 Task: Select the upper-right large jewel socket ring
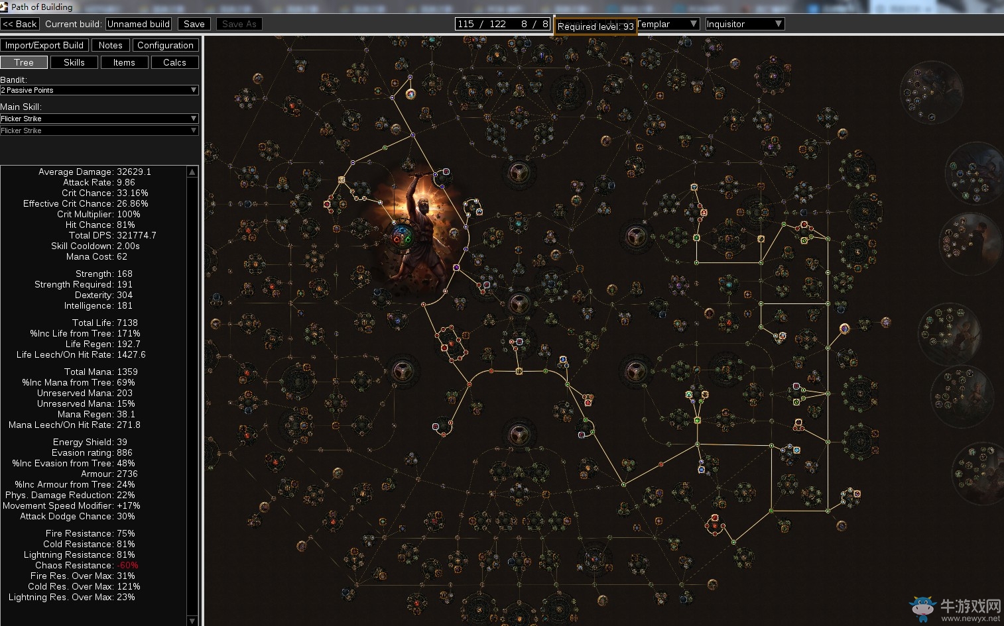click(635, 236)
